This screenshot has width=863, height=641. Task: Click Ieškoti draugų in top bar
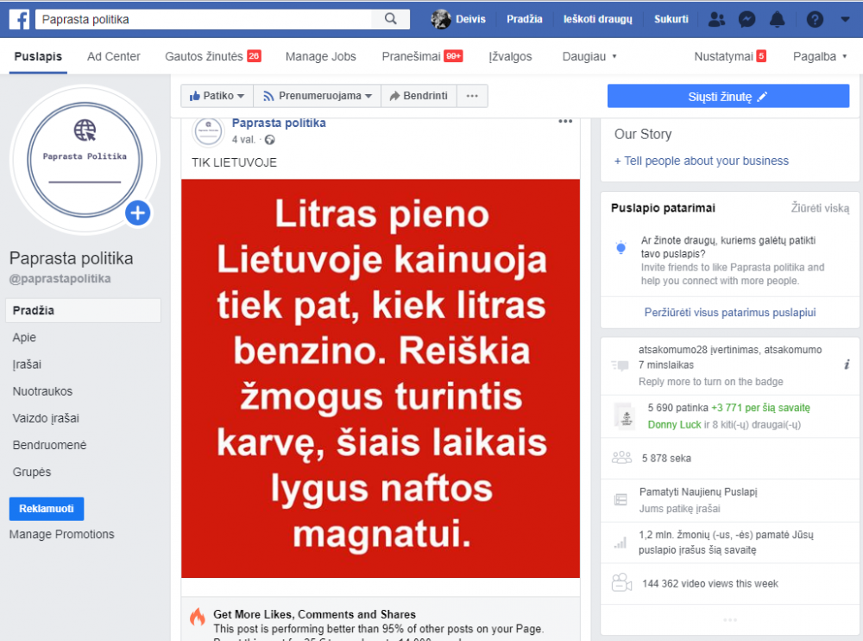pos(598,19)
